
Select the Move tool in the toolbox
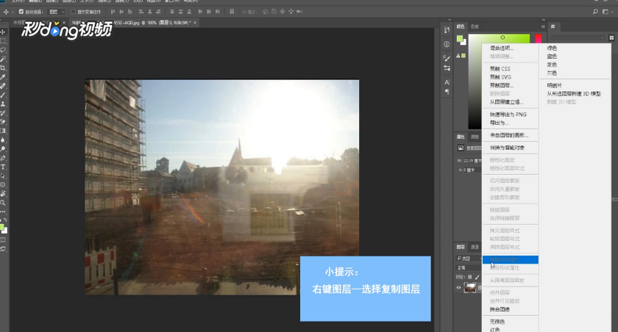coord(3,32)
